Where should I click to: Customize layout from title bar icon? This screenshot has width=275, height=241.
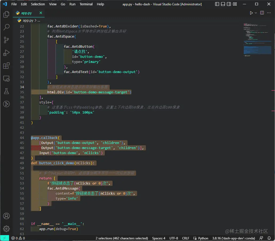[235, 4]
